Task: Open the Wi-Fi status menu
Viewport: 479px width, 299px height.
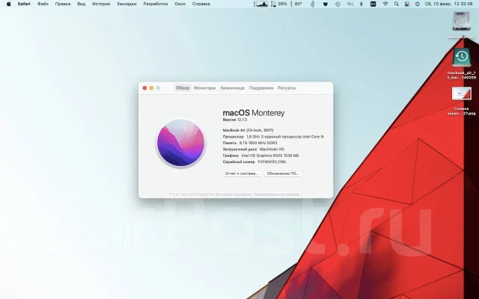Action: tap(385, 4)
